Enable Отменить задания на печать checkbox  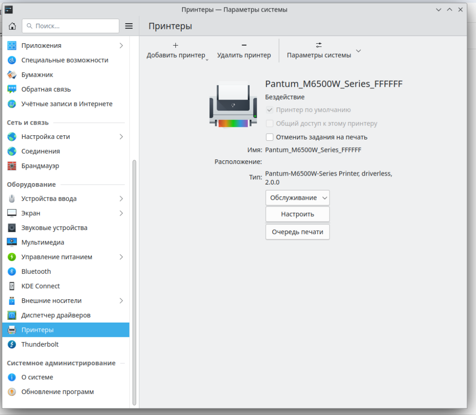pos(270,137)
